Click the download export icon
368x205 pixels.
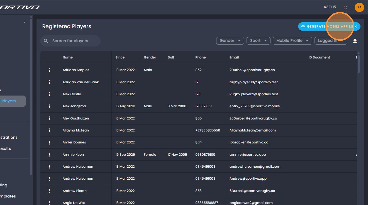pos(355,41)
